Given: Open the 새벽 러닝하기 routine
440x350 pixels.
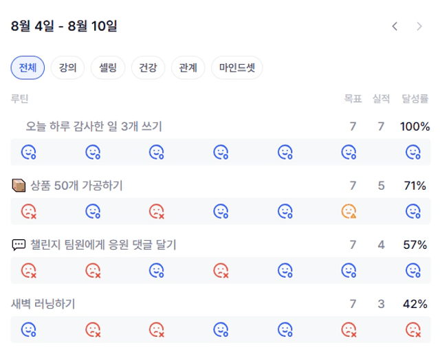Looking at the screenshot, I should tap(43, 304).
